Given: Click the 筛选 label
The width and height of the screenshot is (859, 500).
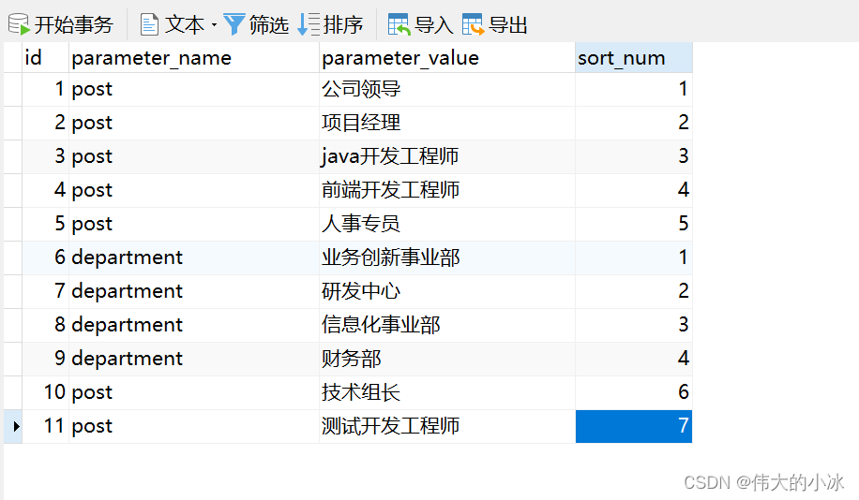Looking at the screenshot, I should coord(268,24).
